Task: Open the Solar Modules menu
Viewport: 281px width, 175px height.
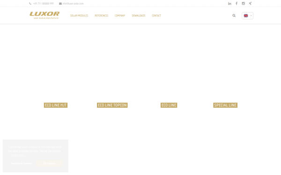Action: (79, 16)
